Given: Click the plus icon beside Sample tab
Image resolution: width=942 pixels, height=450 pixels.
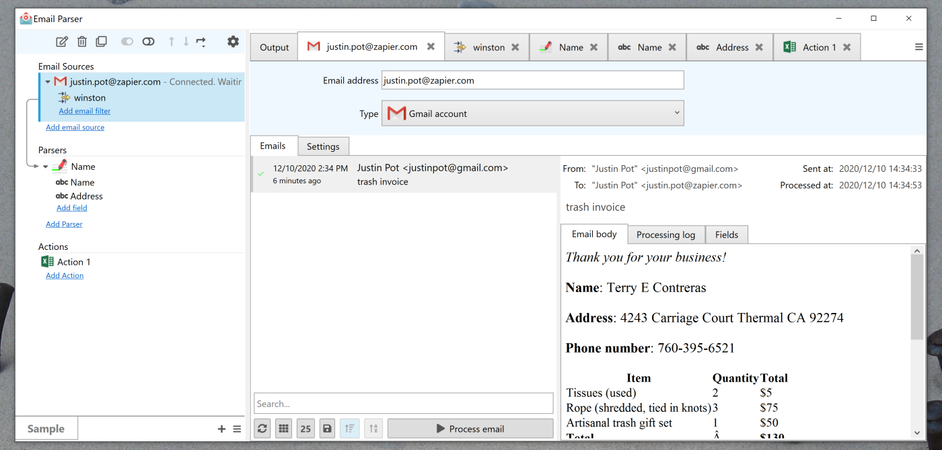Looking at the screenshot, I should point(222,429).
